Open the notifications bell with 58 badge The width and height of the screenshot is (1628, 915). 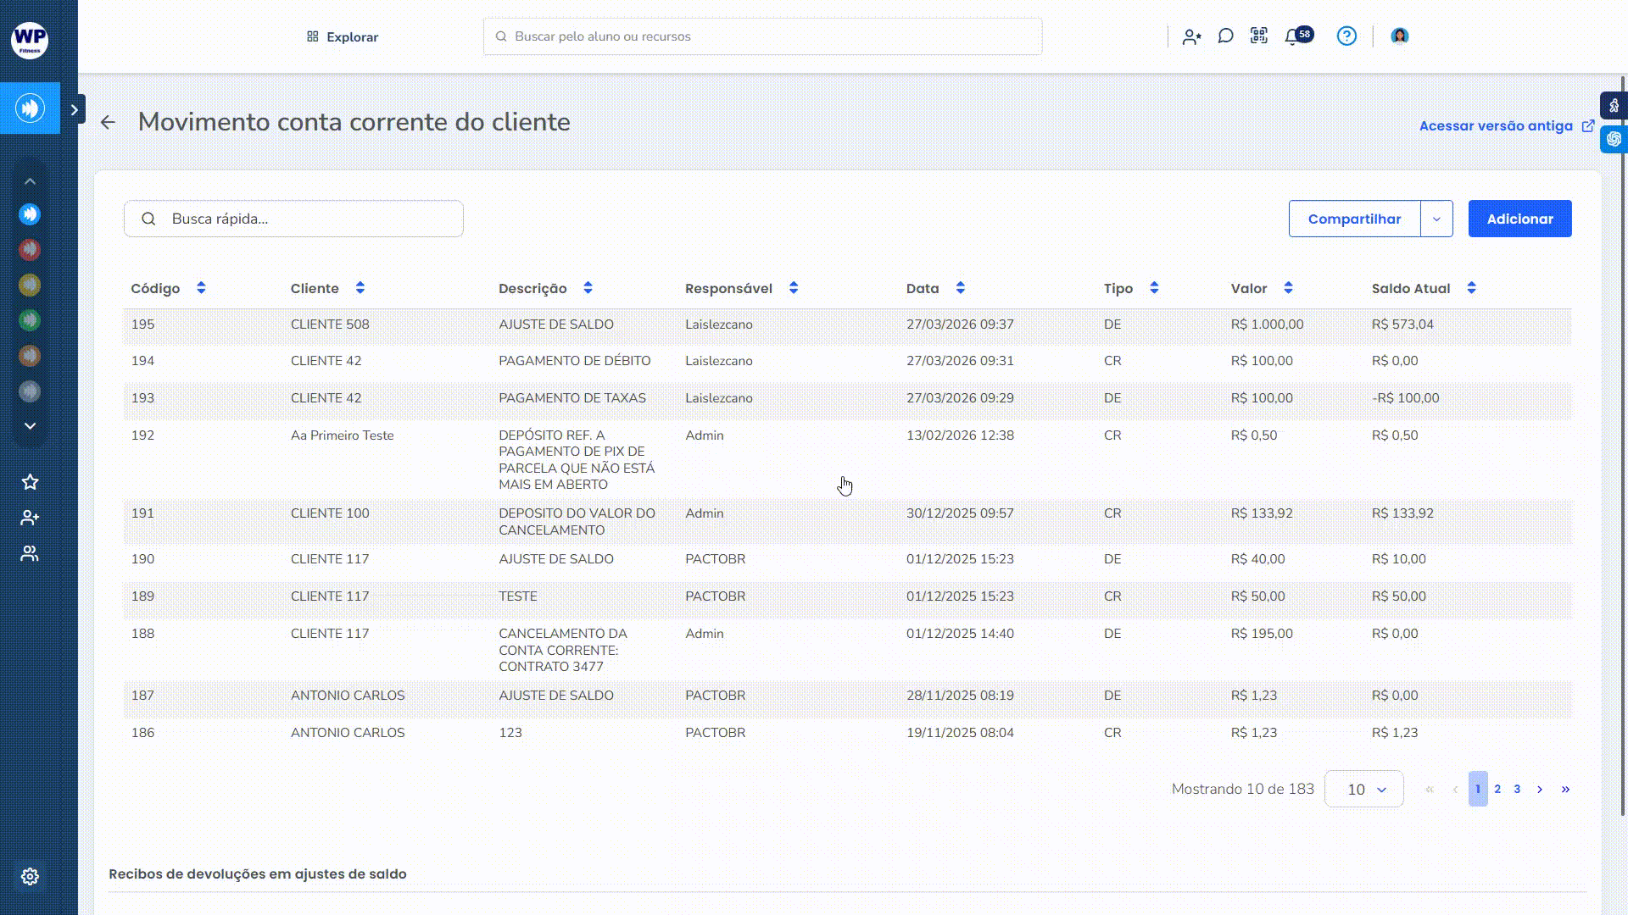click(1292, 36)
